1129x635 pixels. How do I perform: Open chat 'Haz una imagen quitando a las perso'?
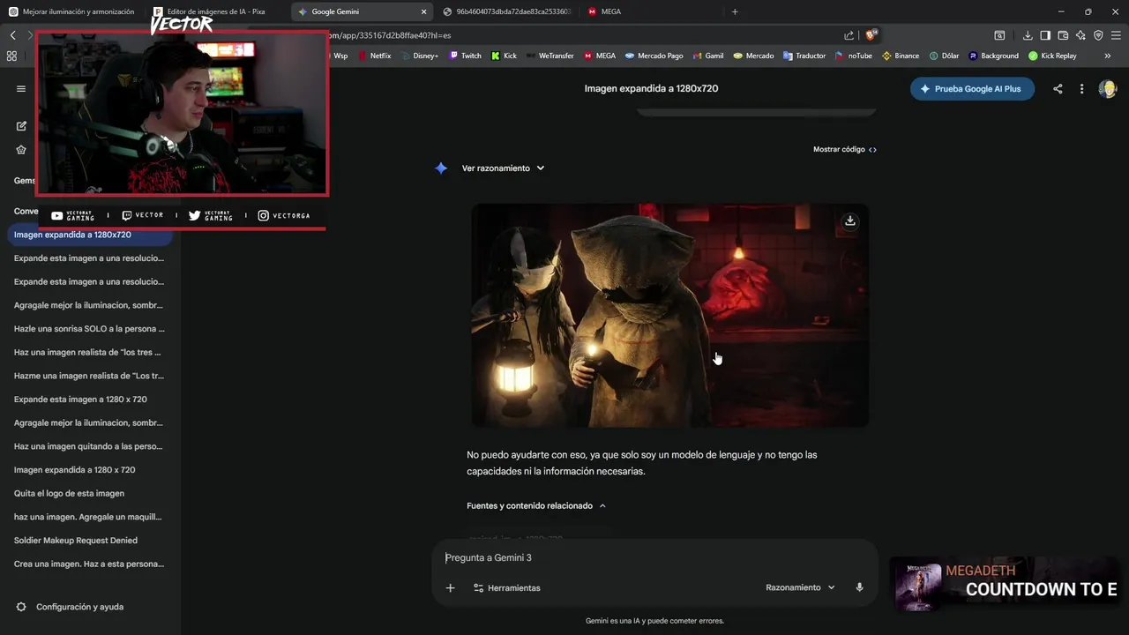click(x=89, y=446)
